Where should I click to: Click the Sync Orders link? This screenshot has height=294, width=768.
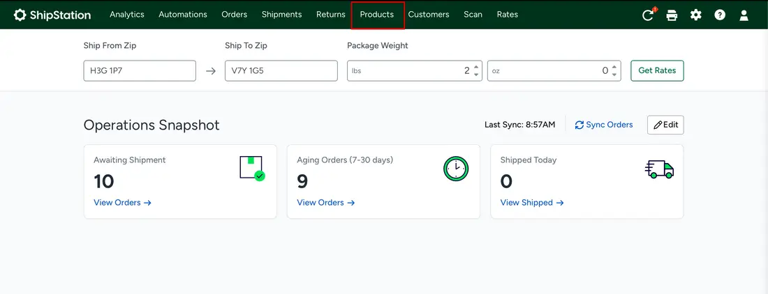point(604,125)
